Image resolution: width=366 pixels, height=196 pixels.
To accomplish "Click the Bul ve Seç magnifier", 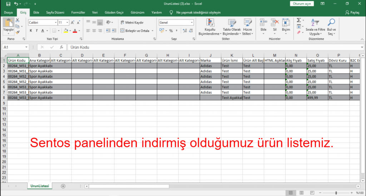I will coord(331,27).
